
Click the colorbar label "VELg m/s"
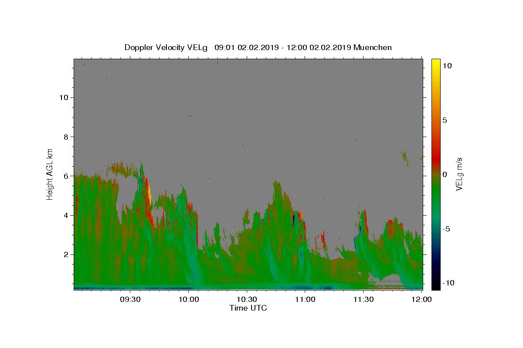click(459, 174)
